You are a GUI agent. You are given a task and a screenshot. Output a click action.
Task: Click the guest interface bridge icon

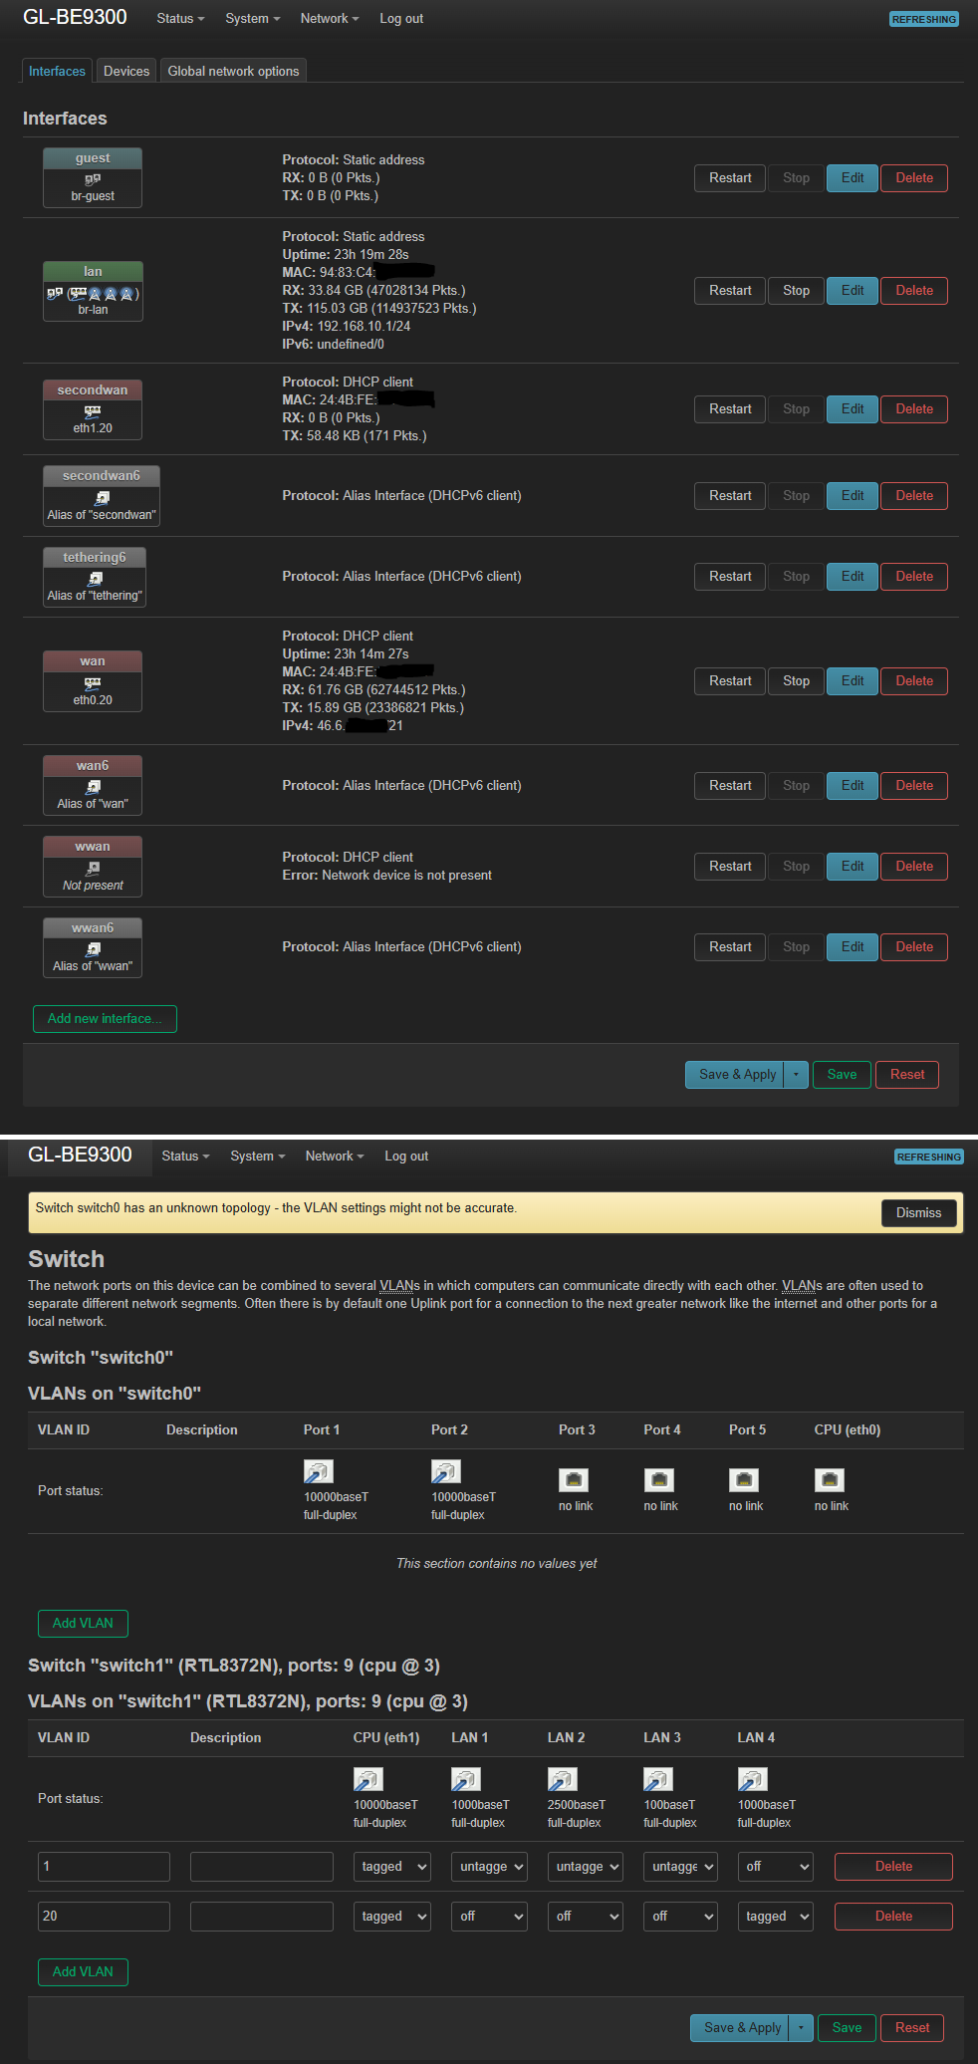(93, 179)
